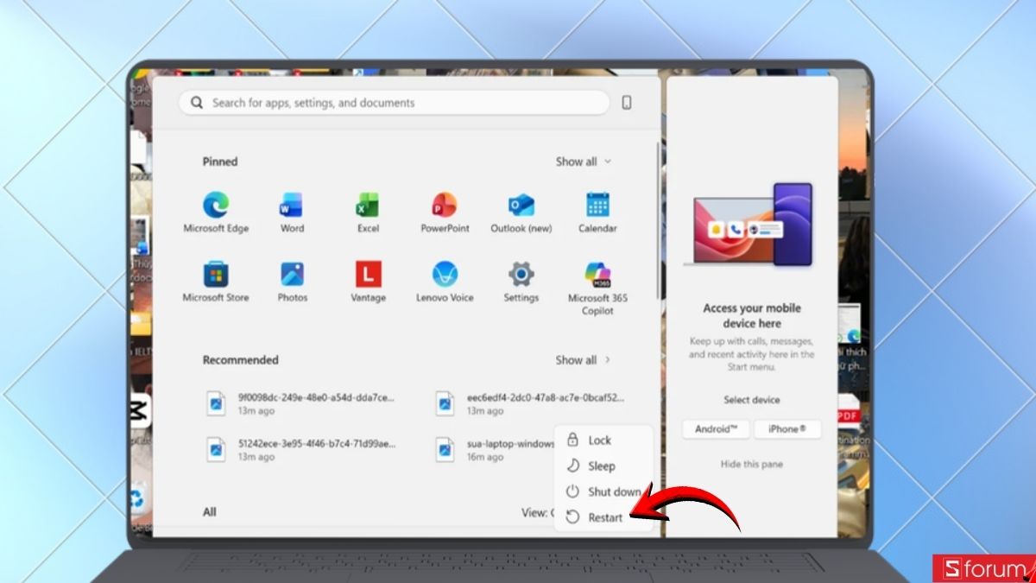The height and width of the screenshot is (583, 1036).
Task: Open recommended file 9f0098dc-249e-48e0
Action: pos(300,403)
